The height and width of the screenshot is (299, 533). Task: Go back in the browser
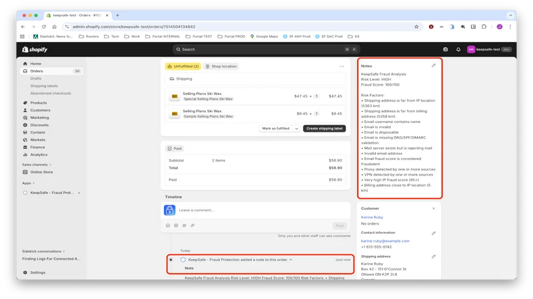coord(23,27)
